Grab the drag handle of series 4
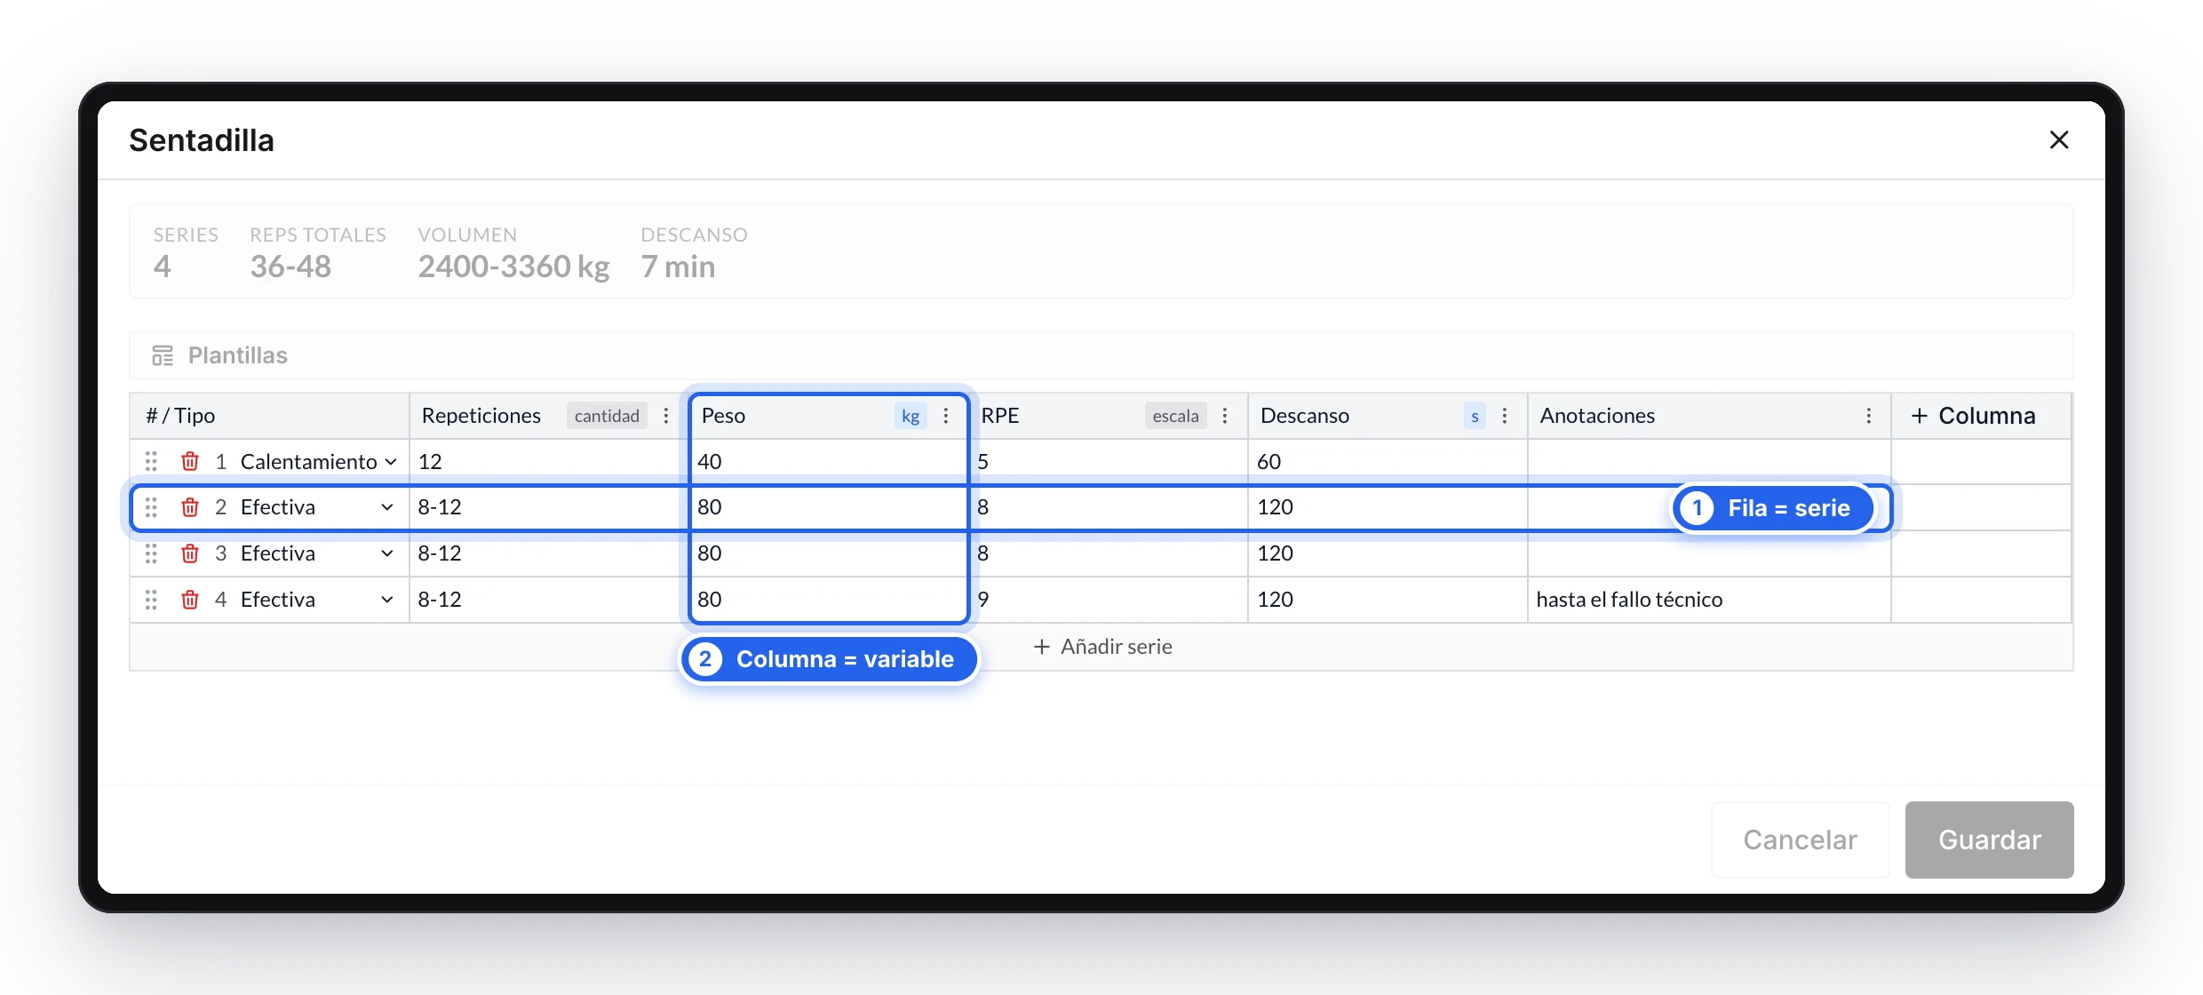 tap(151, 600)
